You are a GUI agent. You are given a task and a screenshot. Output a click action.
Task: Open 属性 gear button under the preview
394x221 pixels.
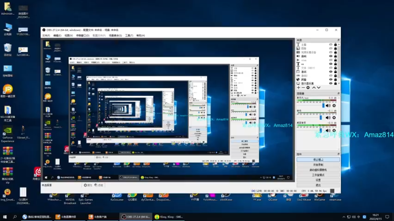pyautogui.click(x=88, y=185)
